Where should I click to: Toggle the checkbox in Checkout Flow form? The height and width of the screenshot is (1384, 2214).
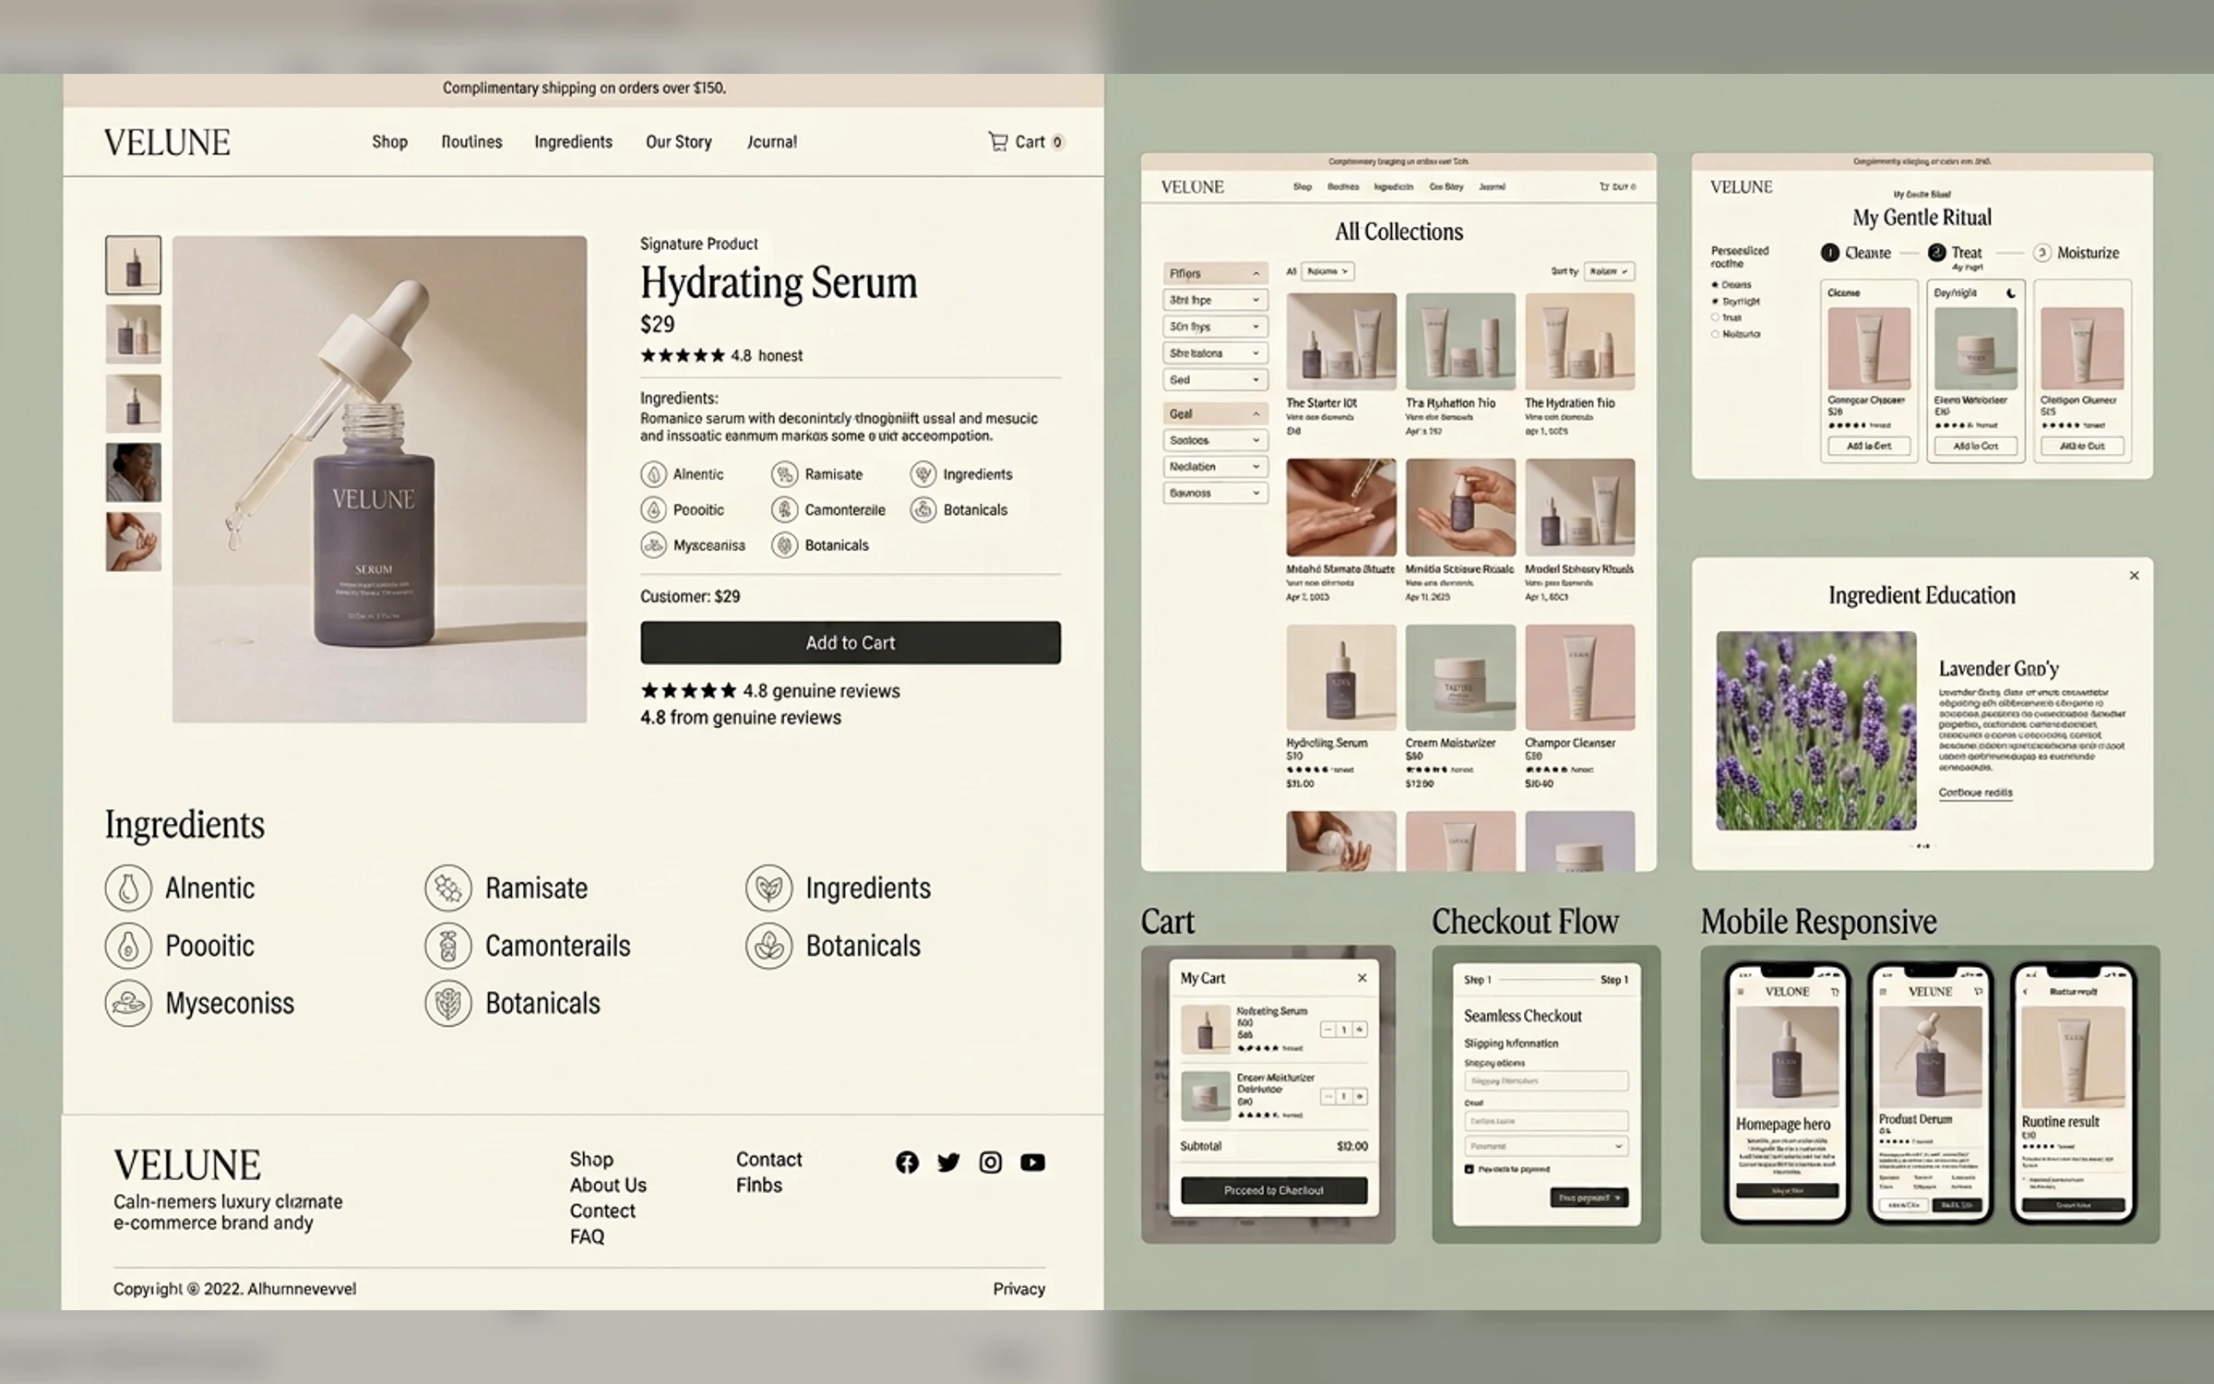pos(1469,1169)
